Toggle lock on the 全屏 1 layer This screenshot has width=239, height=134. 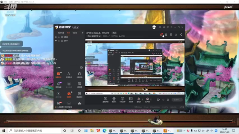pyautogui.click(x=59, y=41)
